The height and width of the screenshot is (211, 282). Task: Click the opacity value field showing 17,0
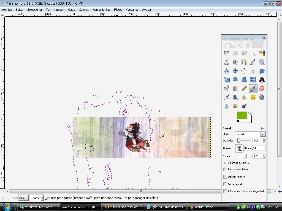coord(257,140)
